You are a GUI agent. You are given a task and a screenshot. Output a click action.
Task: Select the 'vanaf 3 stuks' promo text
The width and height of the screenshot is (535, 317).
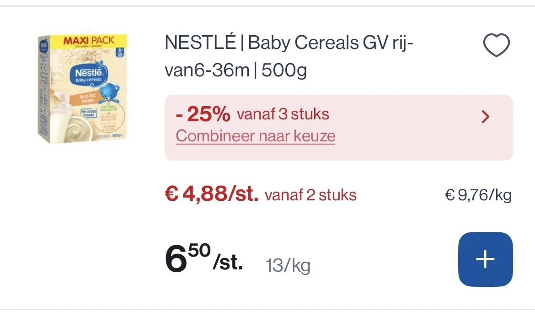(283, 114)
